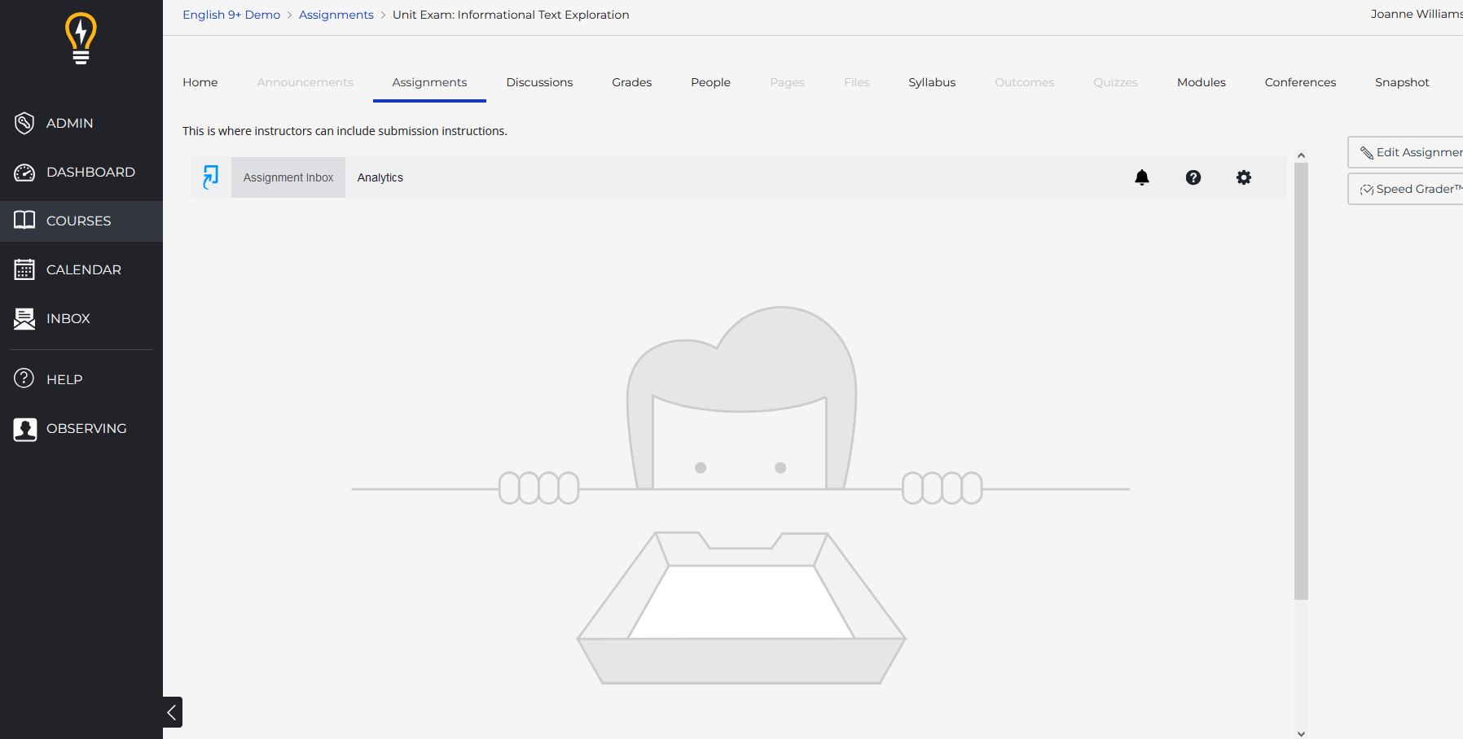Open the Files course tab
This screenshot has height=739, width=1463.
[x=857, y=82]
